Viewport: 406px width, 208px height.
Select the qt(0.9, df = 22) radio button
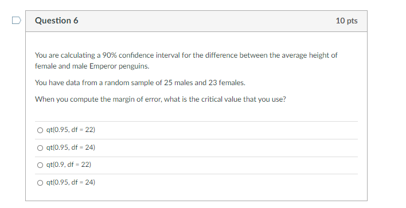[x=40, y=165]
